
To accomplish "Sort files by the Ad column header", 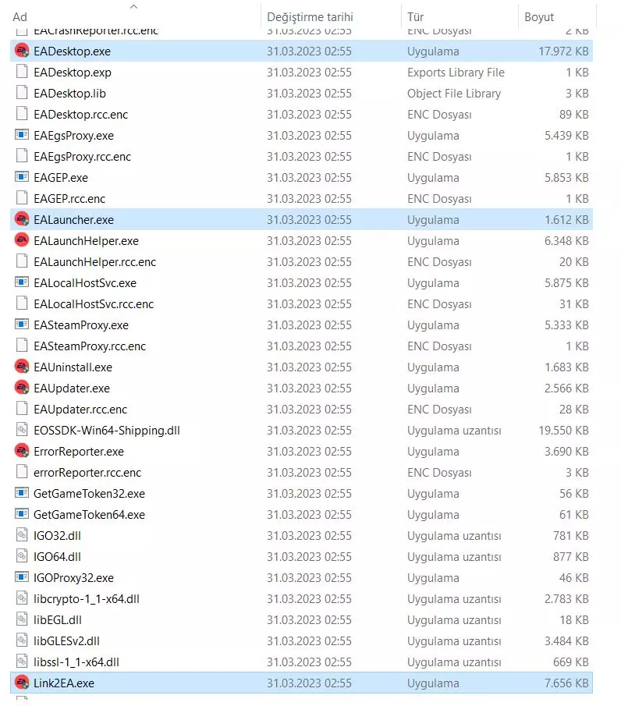I will tap(20, 17).
